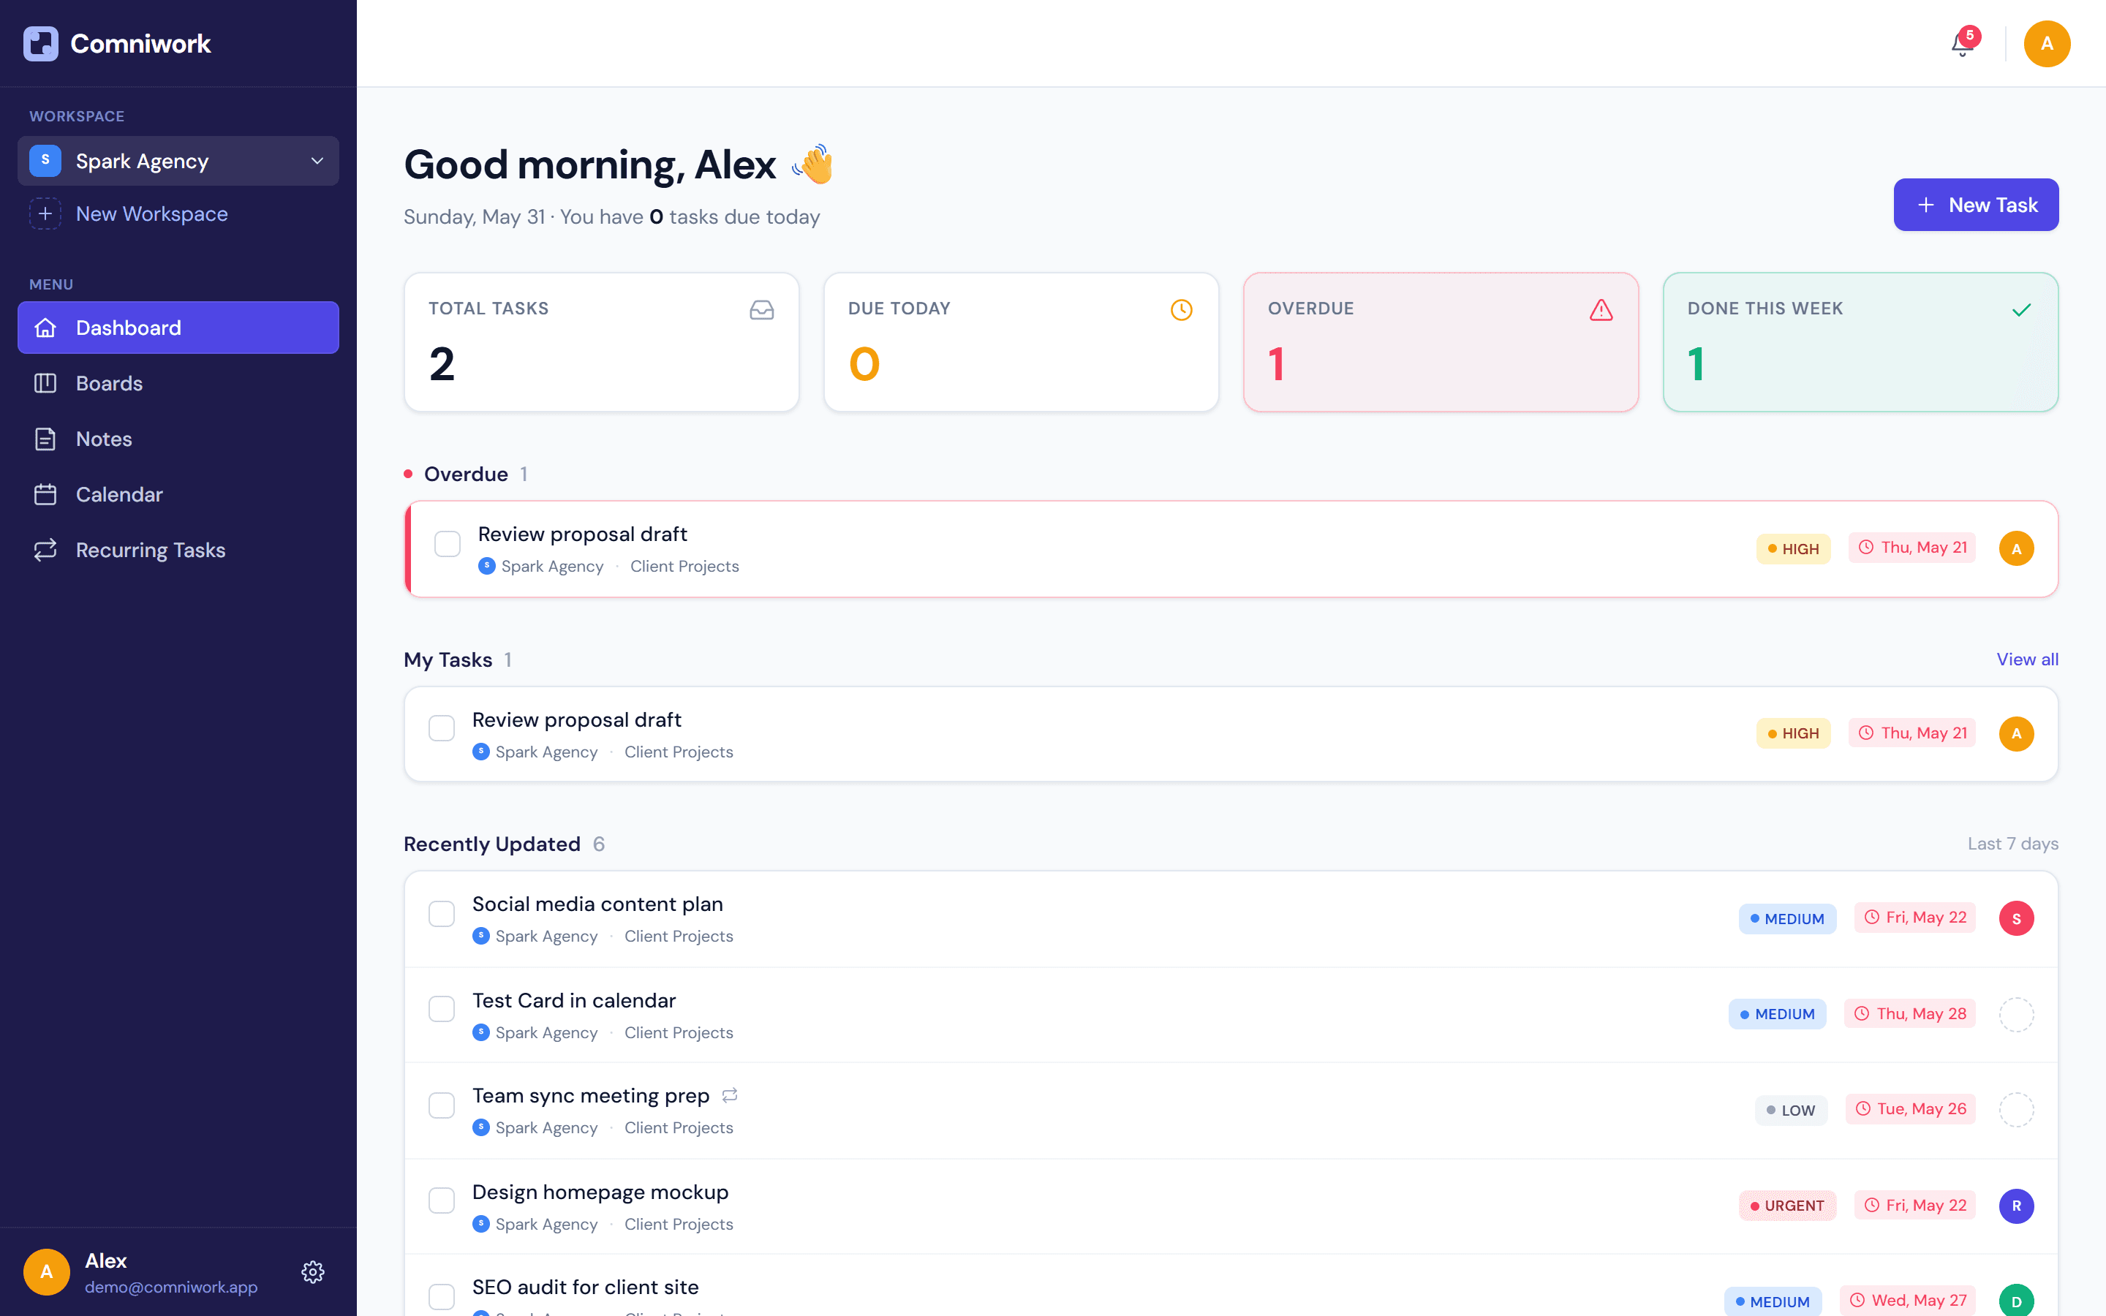The image size is (2106, 1316).
Task: Open the SEO audit for client site title
Action: [585, 1287]
